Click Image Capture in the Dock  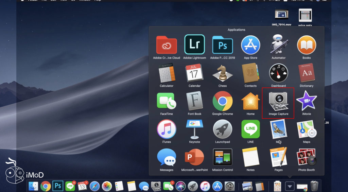point(156,186)
